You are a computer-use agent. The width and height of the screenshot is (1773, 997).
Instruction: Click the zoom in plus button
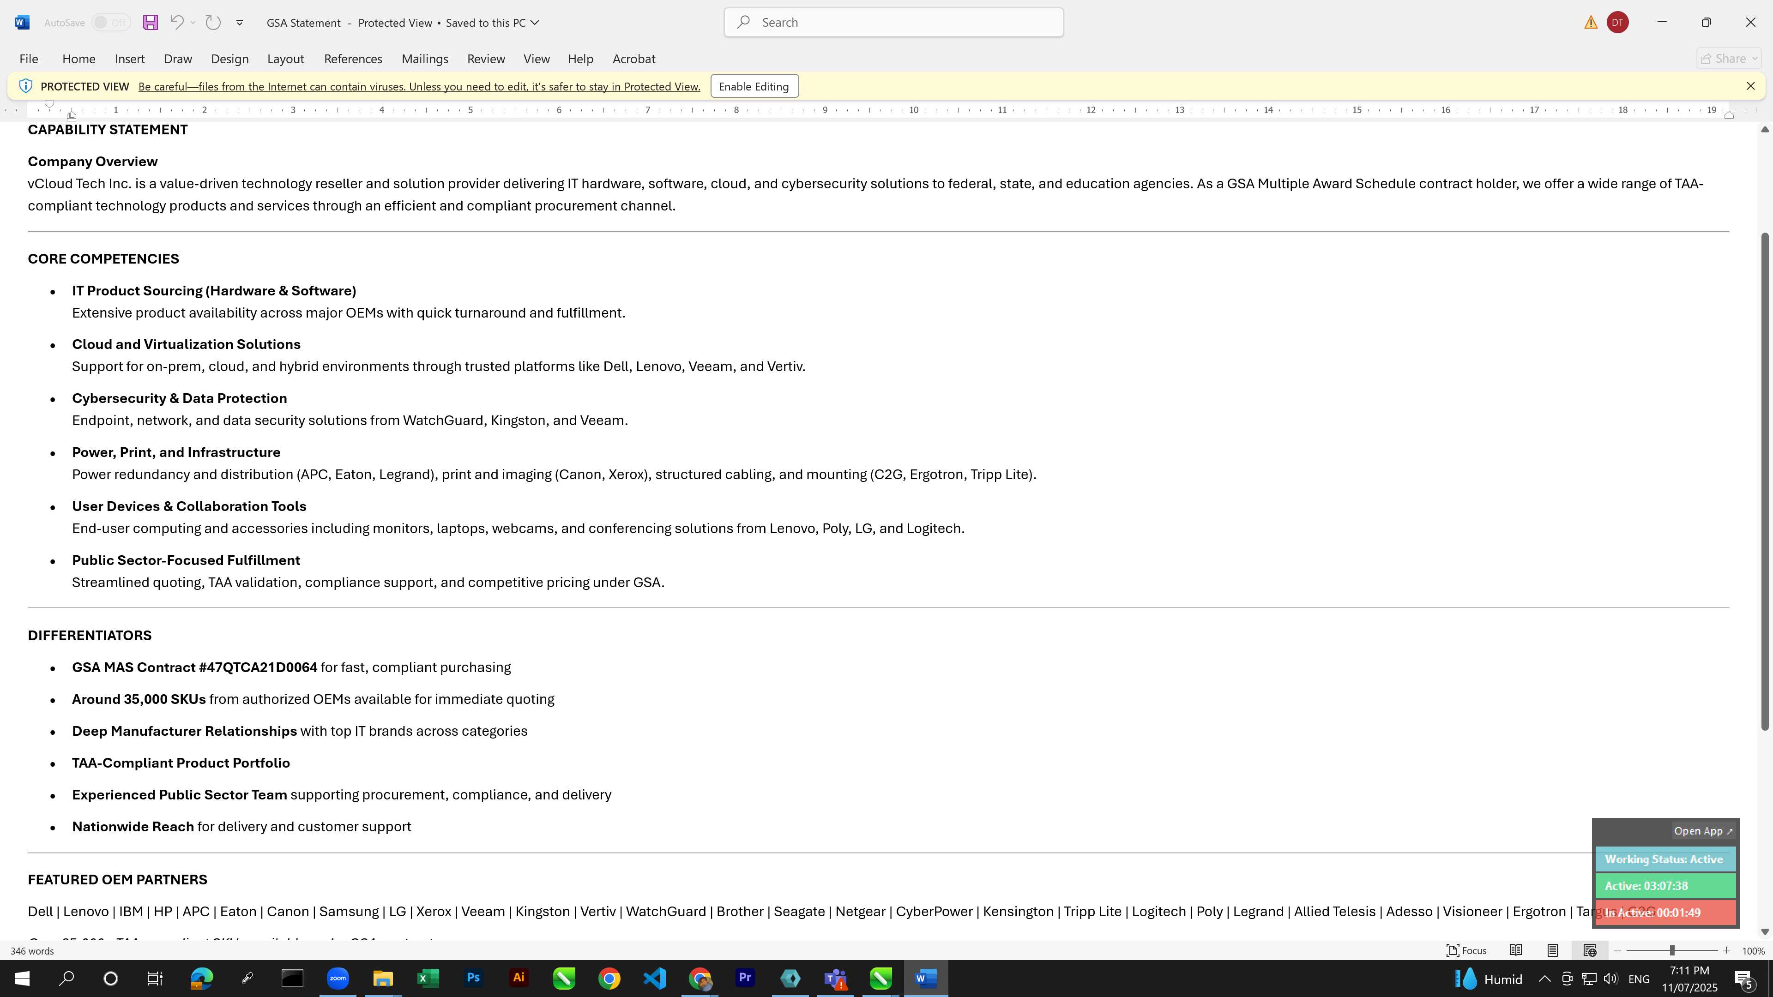[1726, 951]
